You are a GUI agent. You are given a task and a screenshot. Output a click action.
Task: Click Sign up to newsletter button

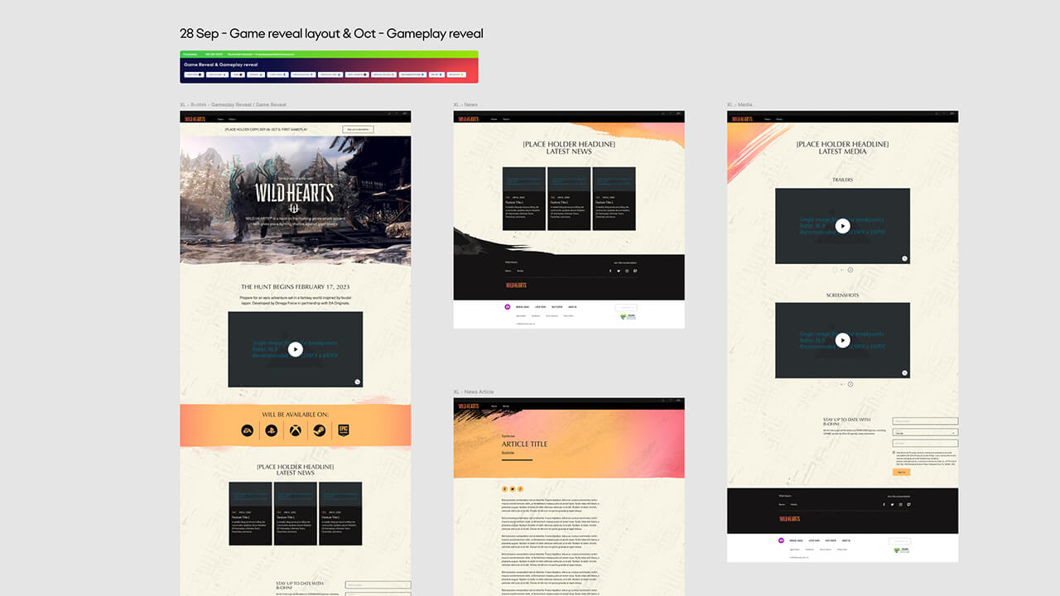click(x=358, y=129)
